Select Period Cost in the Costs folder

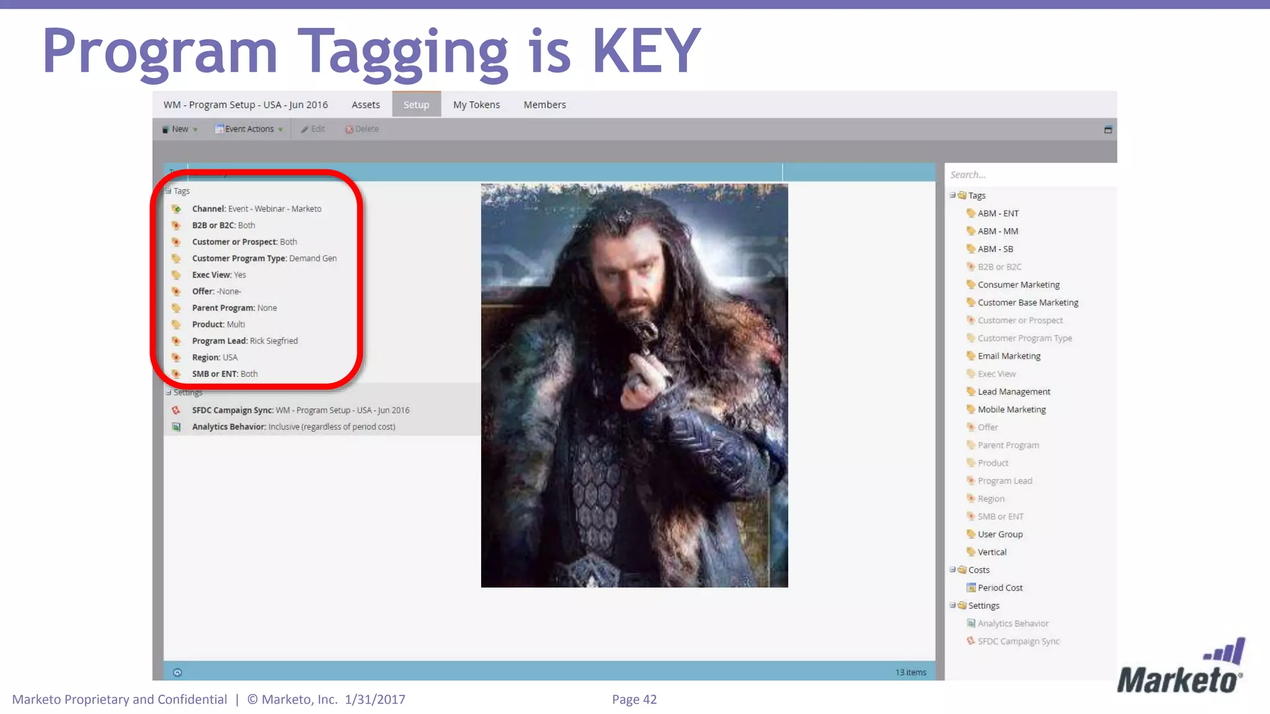point(1000,588)
